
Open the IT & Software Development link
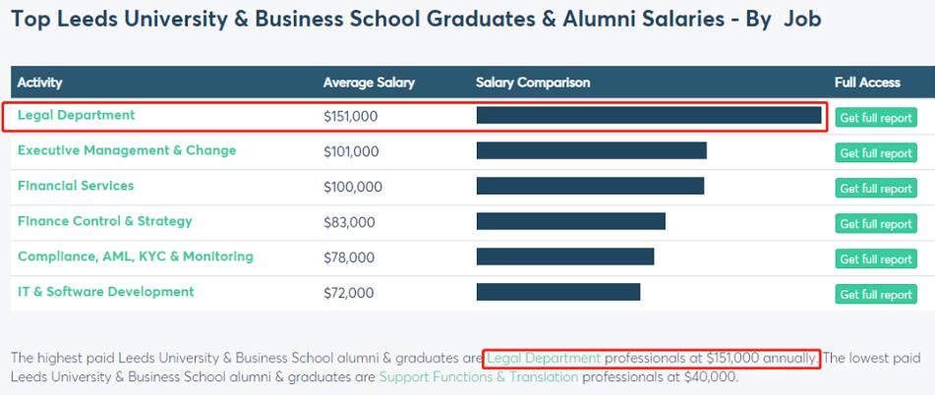(x=106, y=293)
